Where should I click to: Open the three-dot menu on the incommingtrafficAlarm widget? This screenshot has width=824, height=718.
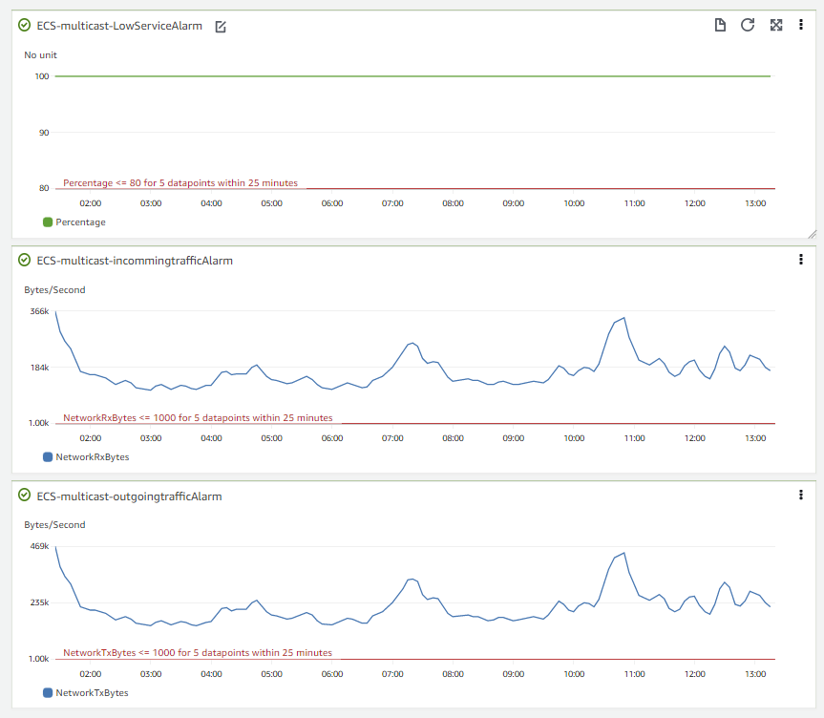click(x=800, y=260)
